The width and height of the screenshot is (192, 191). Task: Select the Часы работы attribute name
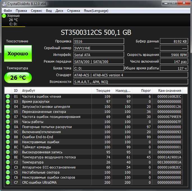[x=33, y=122]
